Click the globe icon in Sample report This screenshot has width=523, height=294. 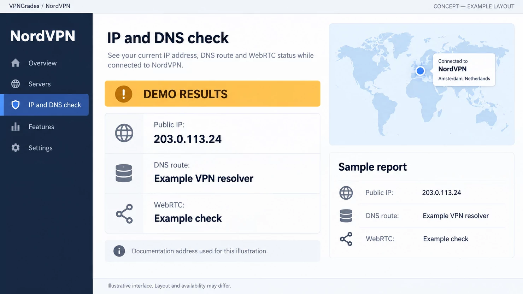346,193
